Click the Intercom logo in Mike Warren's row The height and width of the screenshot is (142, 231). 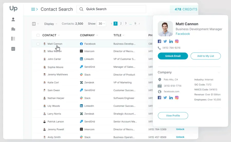point(81,51)
